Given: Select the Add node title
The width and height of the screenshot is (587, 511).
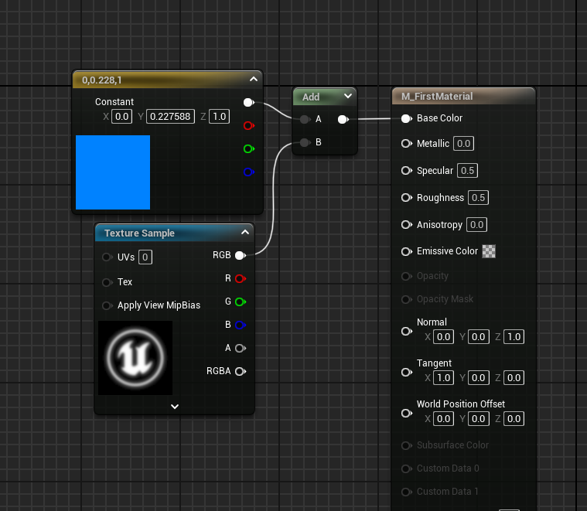Looking at the screenshot, I should click(311, 97).
